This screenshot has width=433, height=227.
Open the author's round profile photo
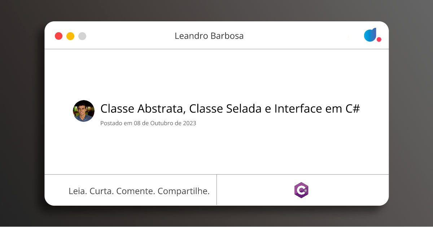(84, 111)
